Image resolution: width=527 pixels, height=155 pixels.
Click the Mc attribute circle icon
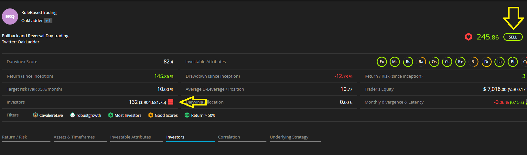[395, 62]
